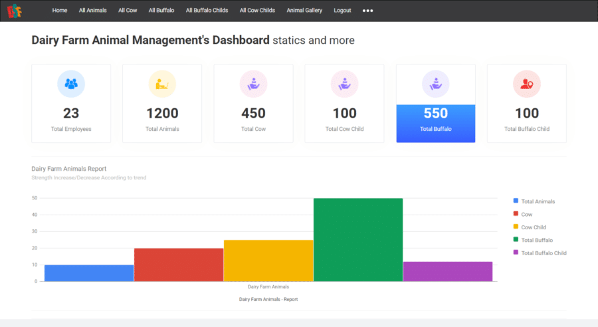This screenshot has width=598, height=327.
Task: Open the three-dot more menu in navbar
Action: (x=367, y=11)
